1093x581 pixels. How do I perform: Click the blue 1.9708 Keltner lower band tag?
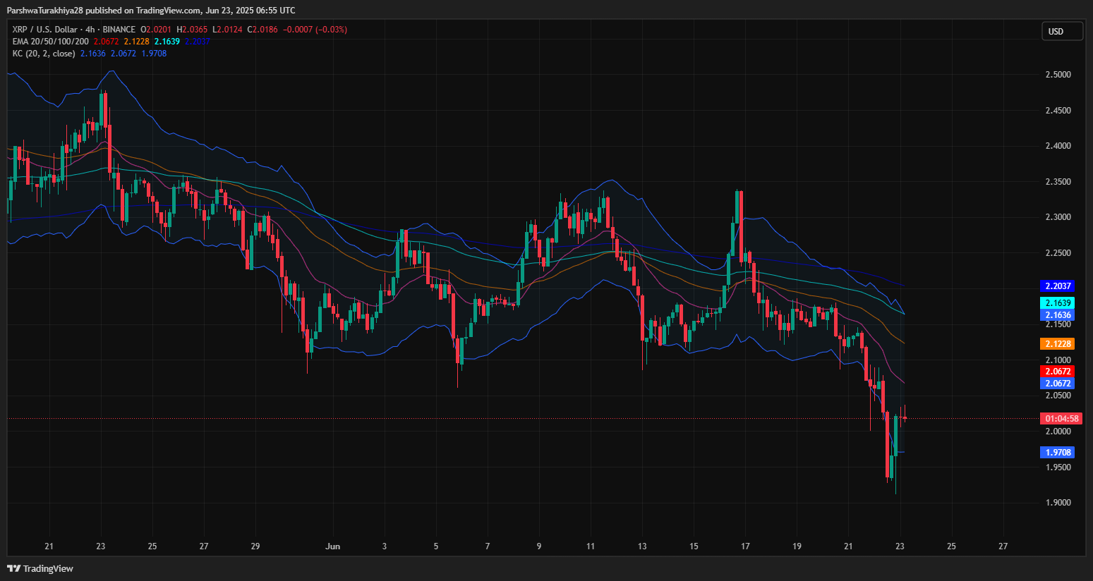coord(1057,453)
